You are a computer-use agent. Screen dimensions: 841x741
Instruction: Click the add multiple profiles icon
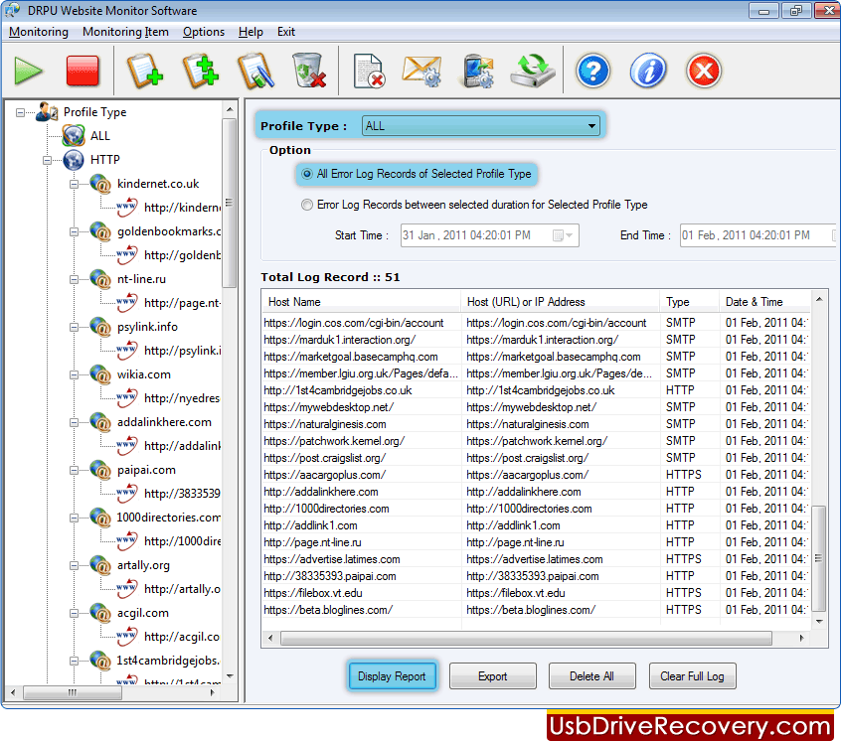tap(201, 71)
